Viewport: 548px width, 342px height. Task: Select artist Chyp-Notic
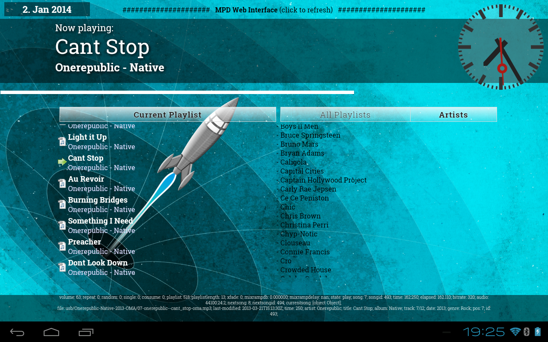(x=299, y=234)
